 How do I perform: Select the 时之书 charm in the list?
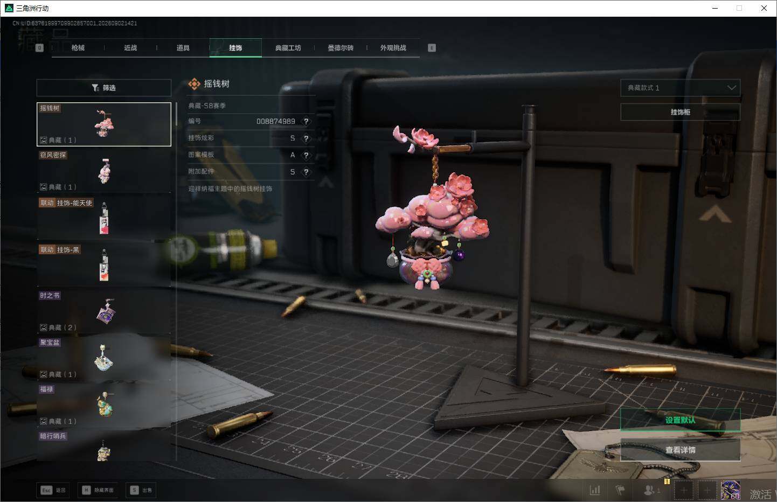[104, 312]
